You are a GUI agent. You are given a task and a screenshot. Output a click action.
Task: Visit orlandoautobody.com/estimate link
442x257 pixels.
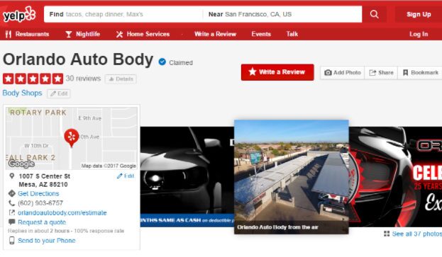(62, 212)
